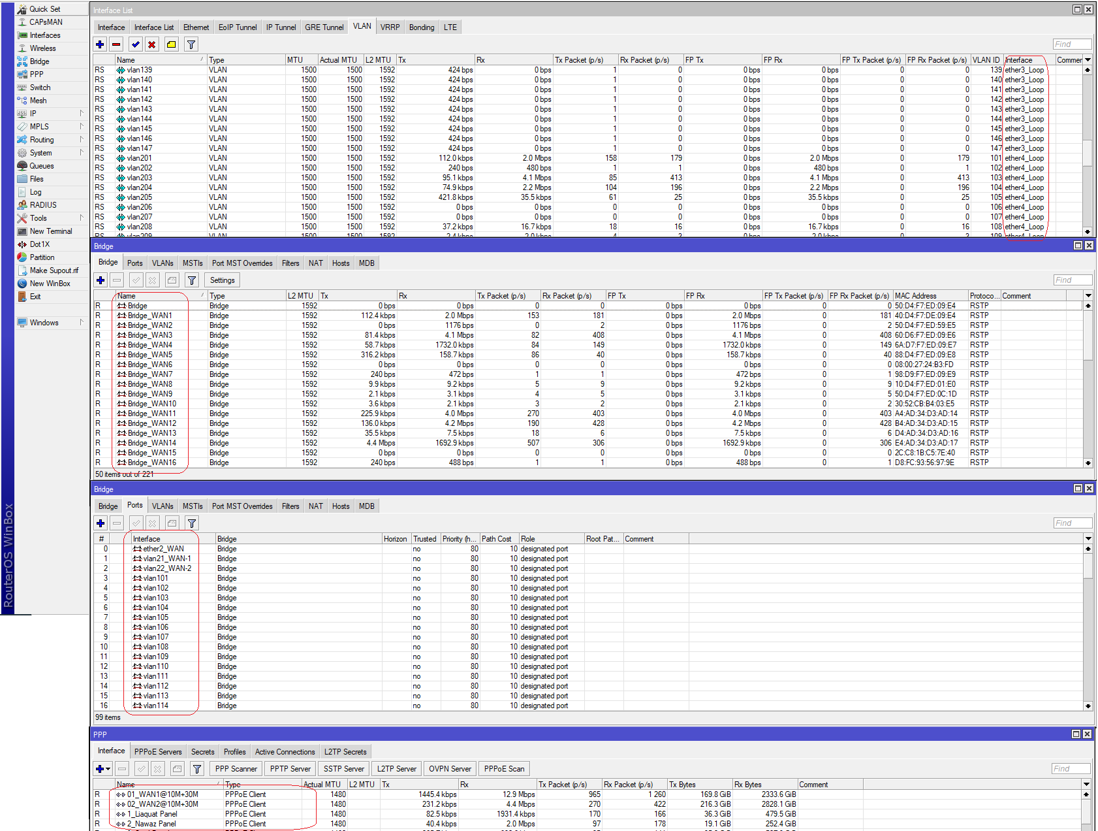Click the Settings button in the Bridge window
The image size is (1098, 831).
[221, 280]
